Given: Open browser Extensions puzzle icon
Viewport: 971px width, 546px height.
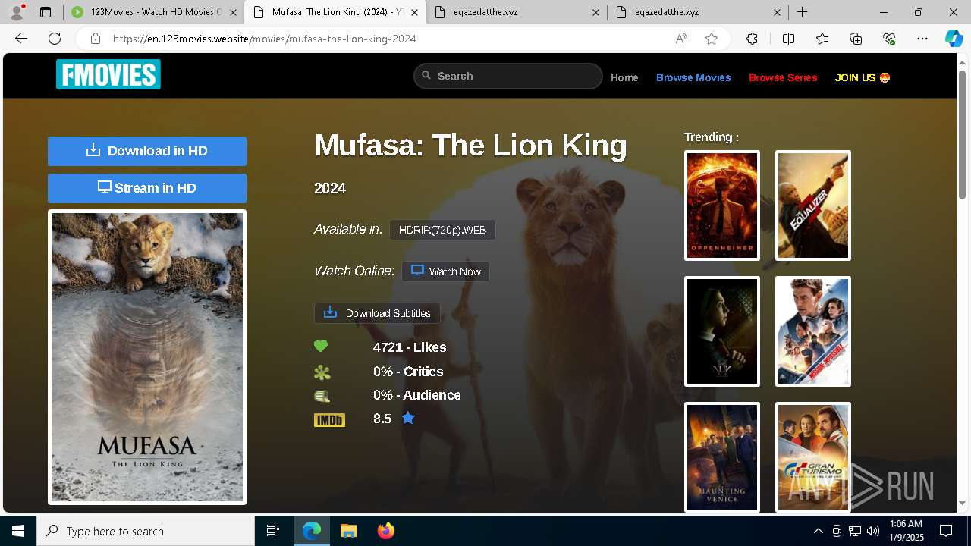Looking at the screenshot, I should [752, 39].
